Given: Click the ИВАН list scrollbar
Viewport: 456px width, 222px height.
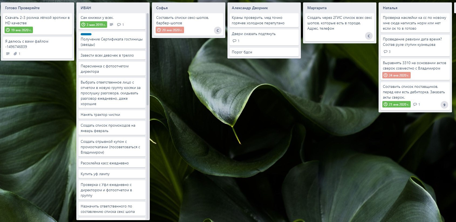Looking at the screenshot, I should pyautogui.click(x=148, y=59).
